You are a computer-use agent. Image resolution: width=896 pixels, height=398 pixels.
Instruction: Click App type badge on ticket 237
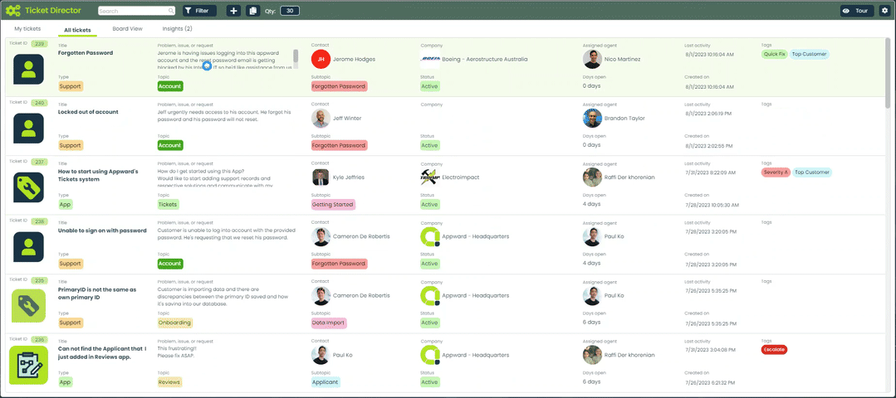click(66, 204)
